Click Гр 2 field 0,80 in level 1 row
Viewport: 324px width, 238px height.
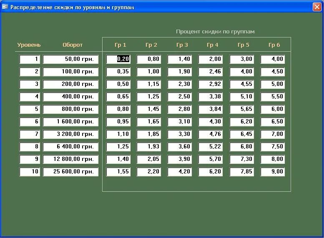point(149,59)
